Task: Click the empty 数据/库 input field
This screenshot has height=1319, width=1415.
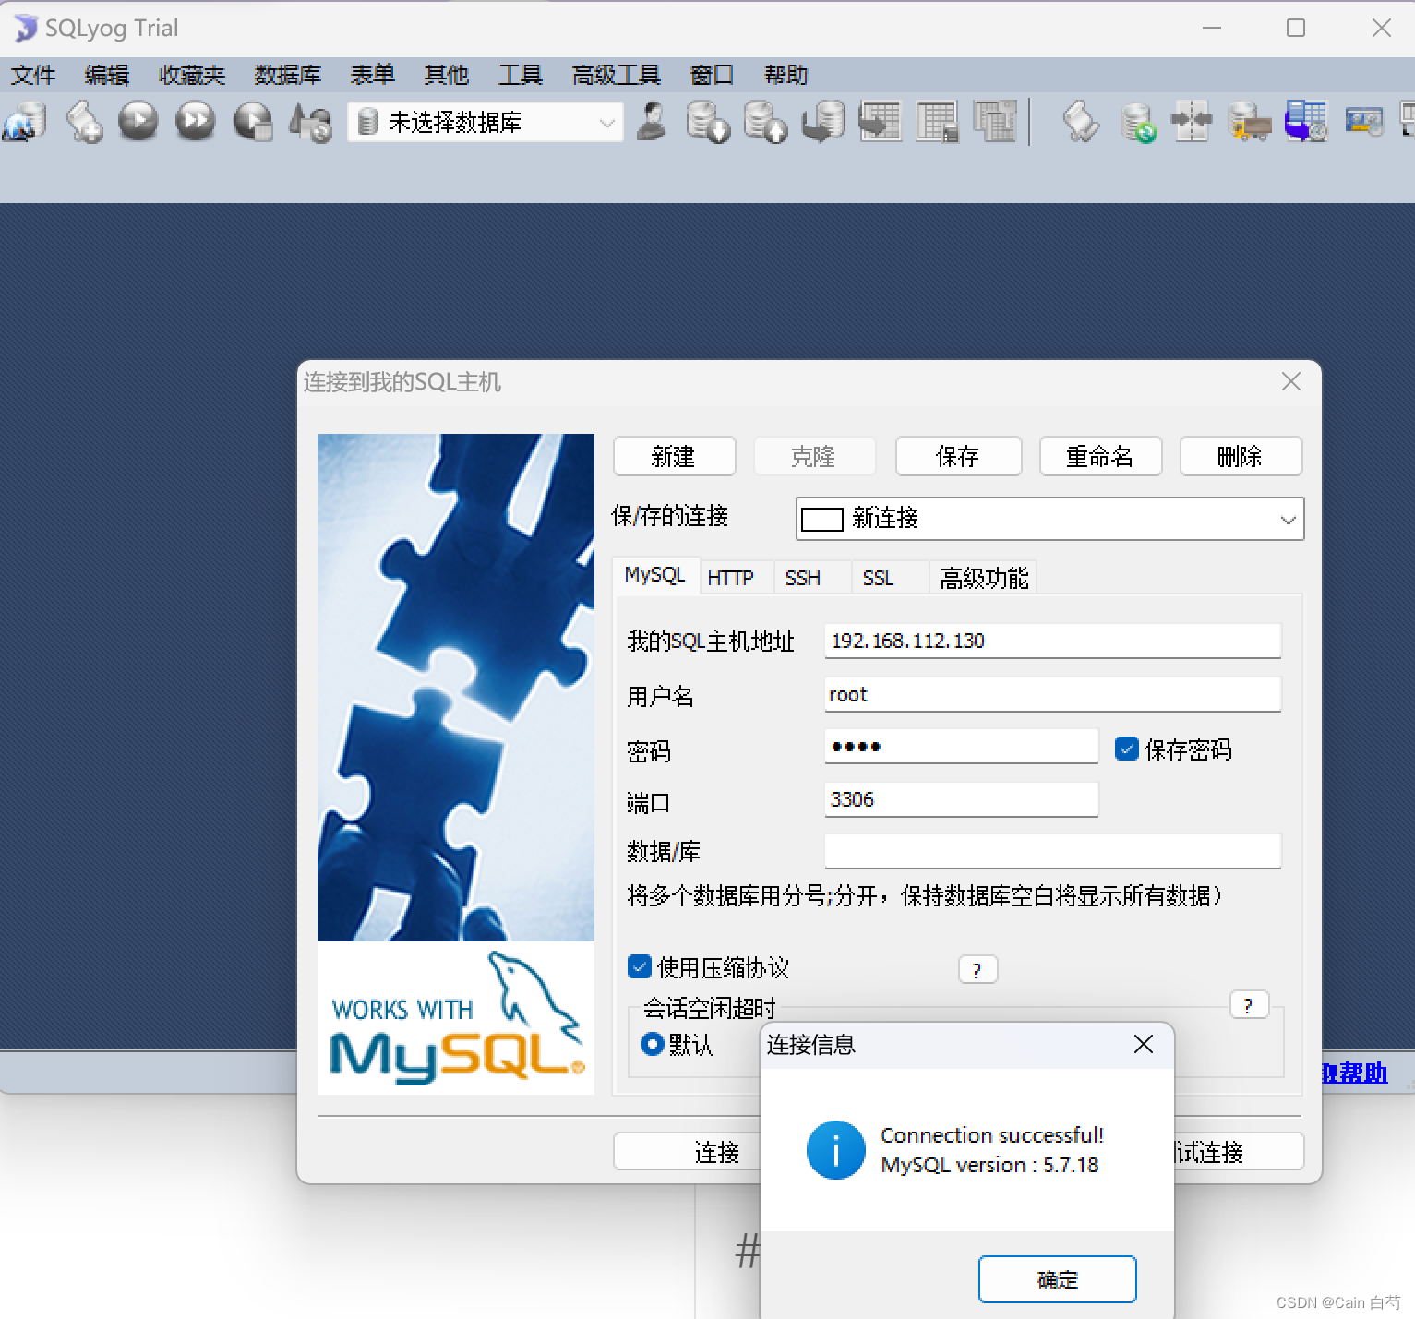Action: (x=1052, y=851)
